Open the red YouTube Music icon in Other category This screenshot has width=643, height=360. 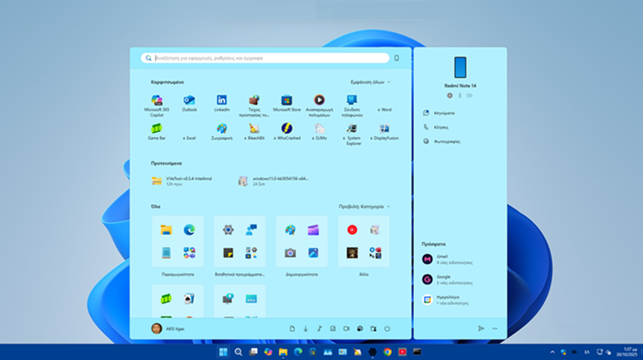point(352,230)
